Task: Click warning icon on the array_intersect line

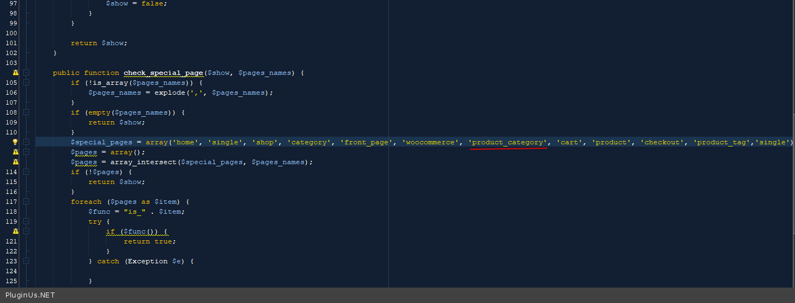Action: [x=15, y=162]
